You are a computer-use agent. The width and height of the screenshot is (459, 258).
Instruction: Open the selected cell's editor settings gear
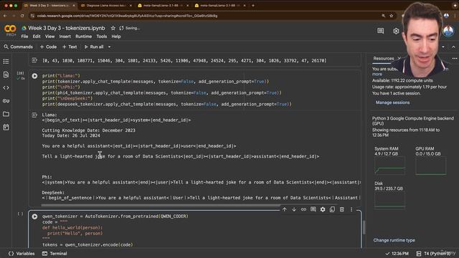323,209
